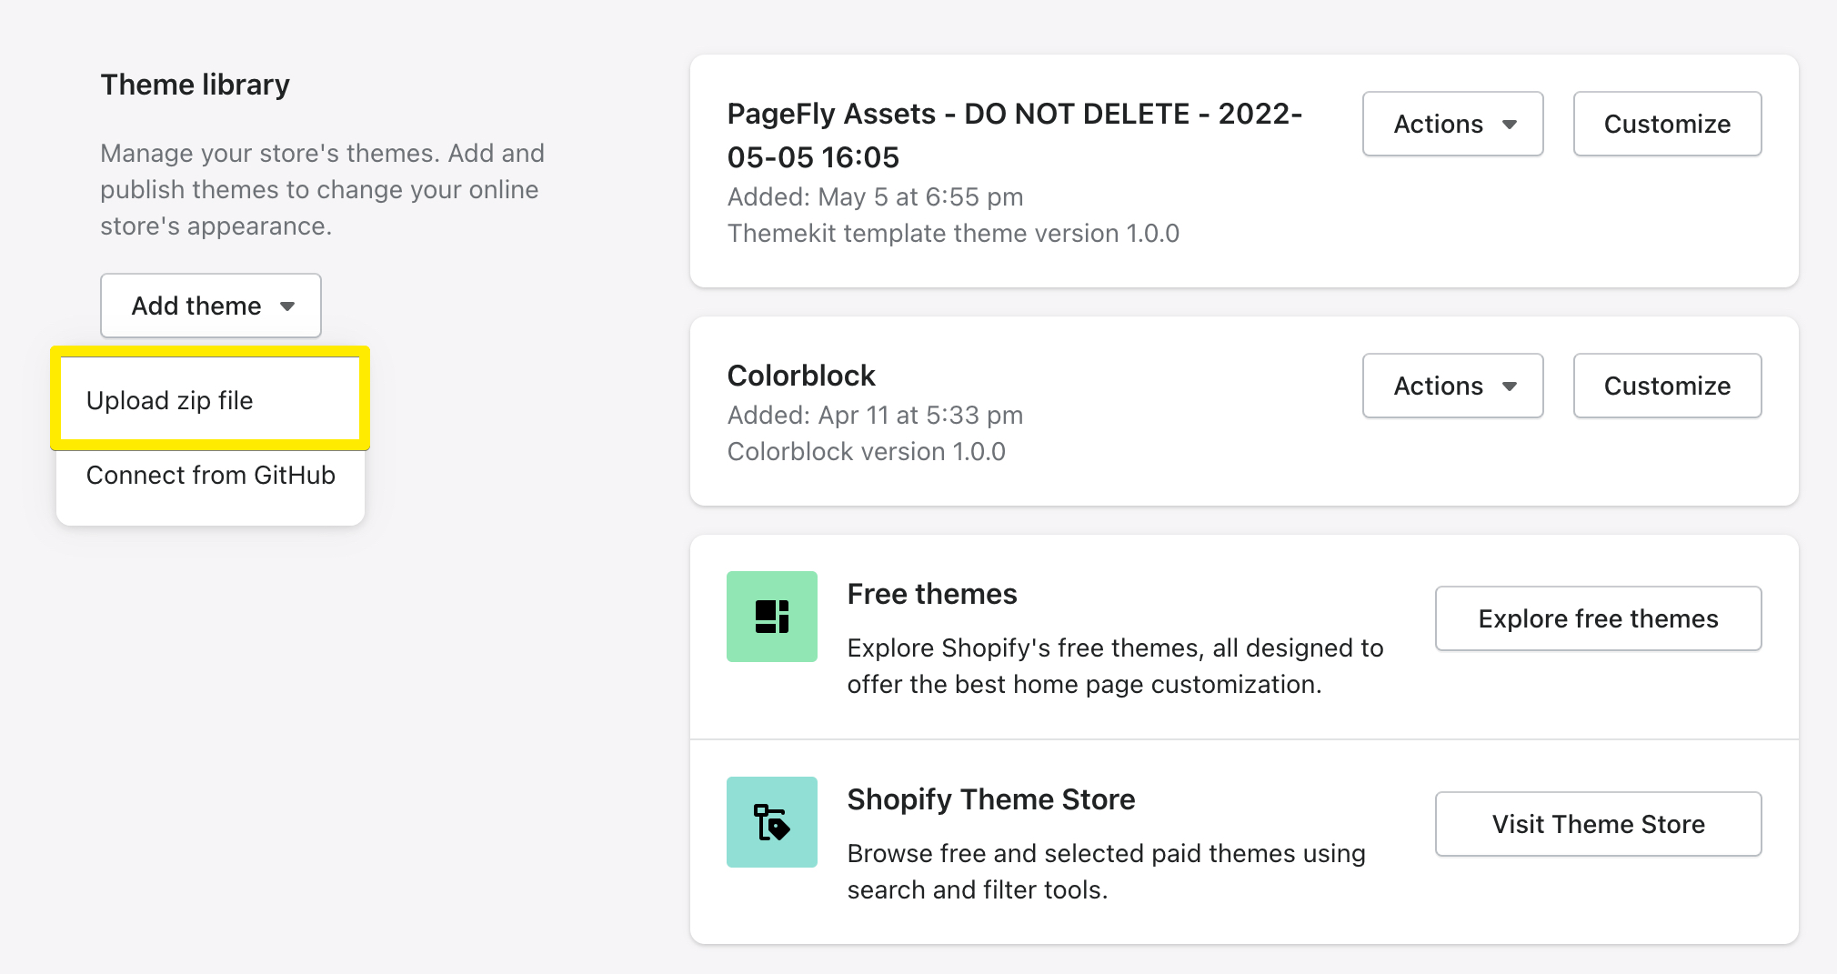This screenshot has height=974, width=1837.
Task: Click the Colorblock version 1.0.0 text
Action: coord(867,451)
